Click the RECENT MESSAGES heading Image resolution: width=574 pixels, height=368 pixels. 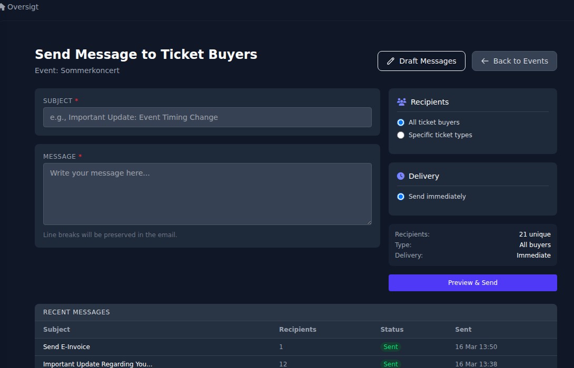[x=76, y=312]
